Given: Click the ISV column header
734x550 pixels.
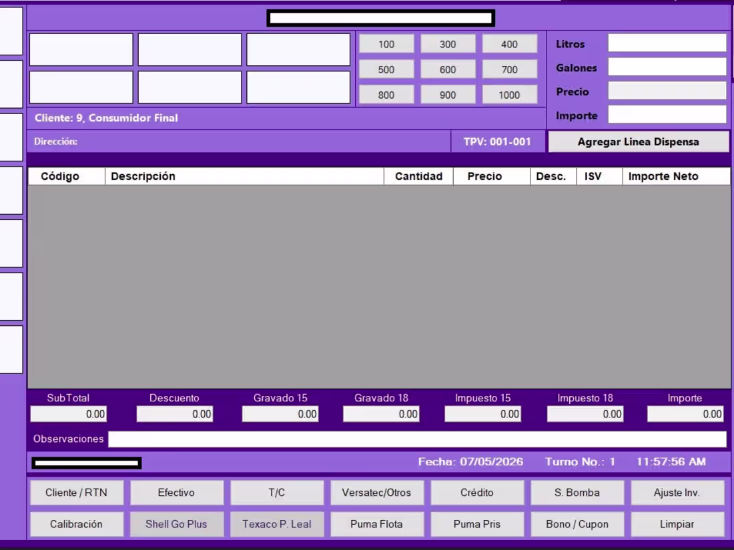Looking at the screenshot, I should pyautogui.click(x=599, y=176).
